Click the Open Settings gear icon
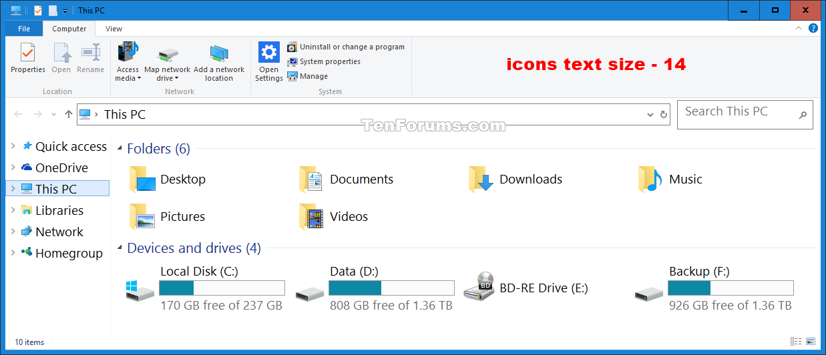This screenshot has width=826, height=355. tap(269, 52)
